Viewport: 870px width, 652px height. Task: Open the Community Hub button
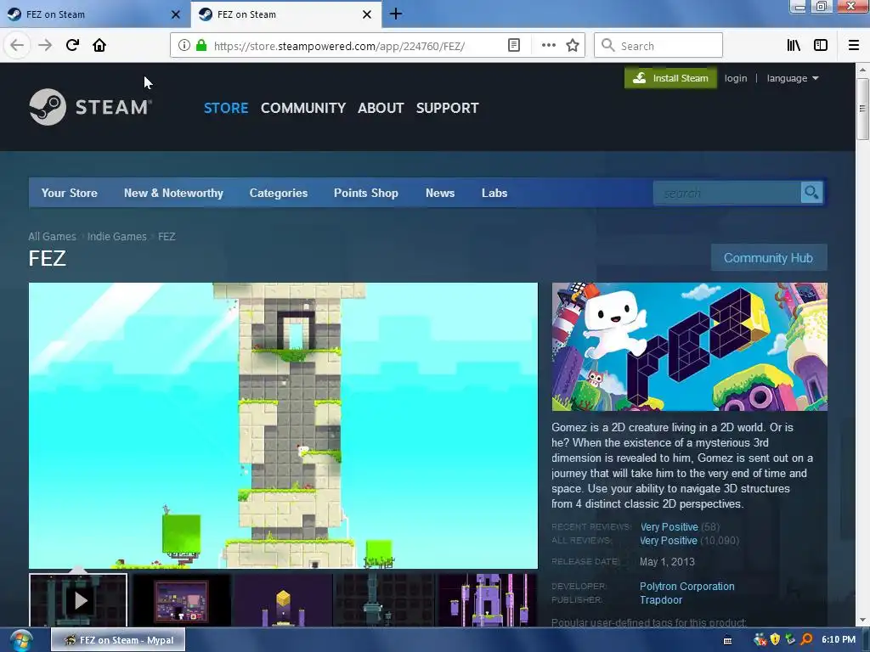point(769,258)
